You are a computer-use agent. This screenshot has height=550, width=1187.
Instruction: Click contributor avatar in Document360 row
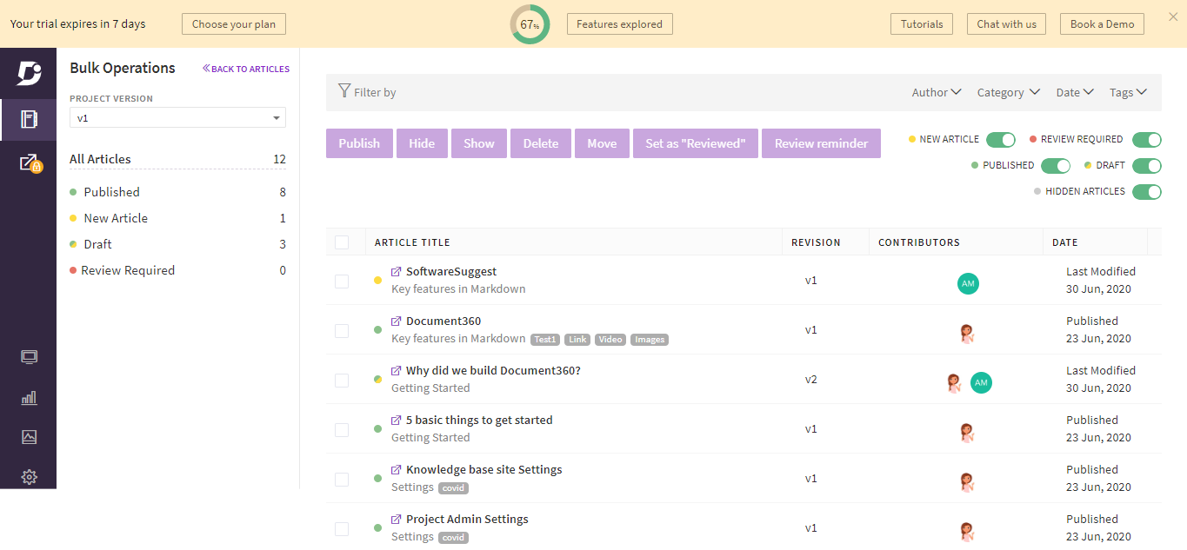pos(965,333)
